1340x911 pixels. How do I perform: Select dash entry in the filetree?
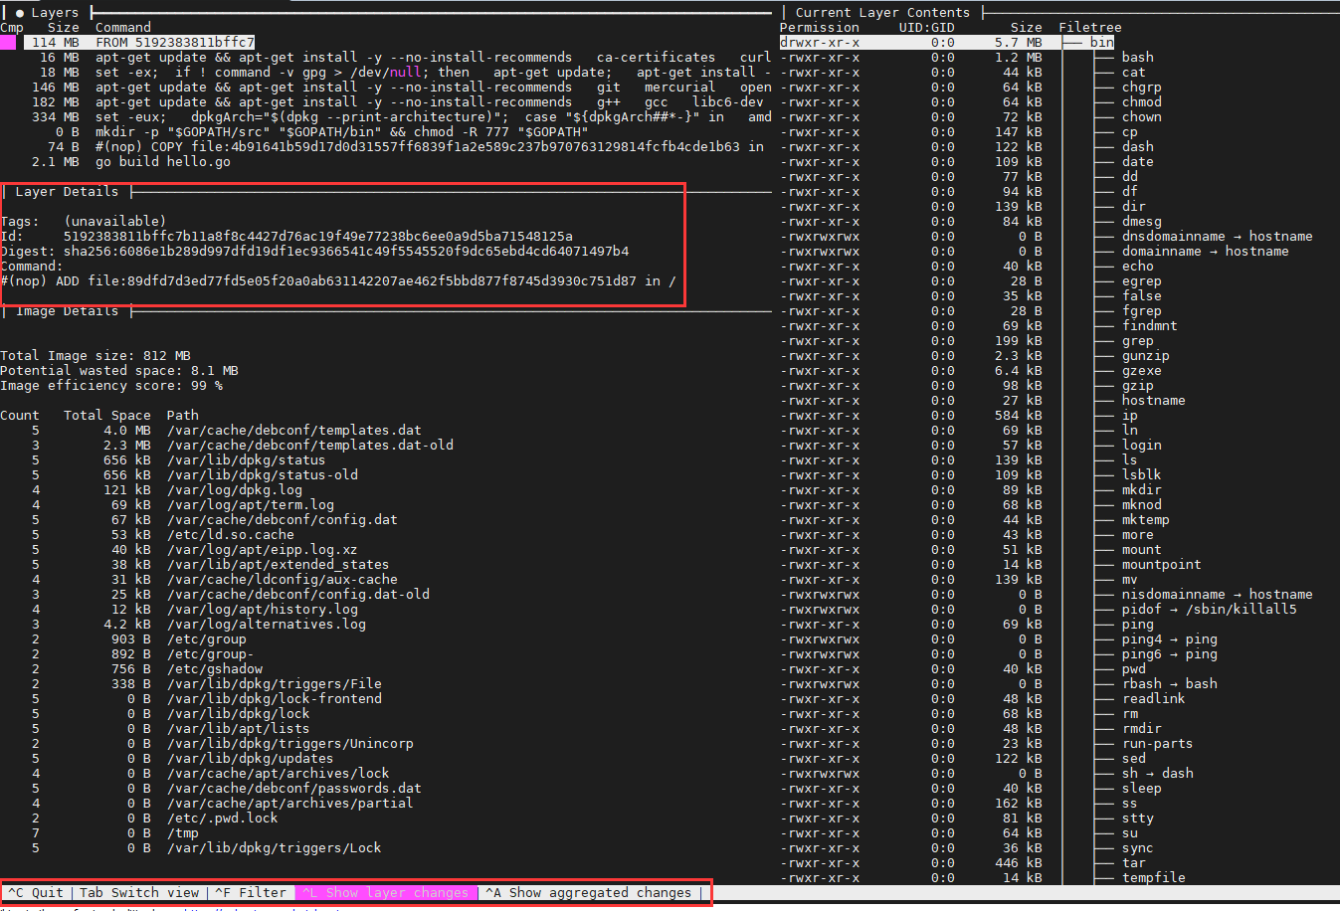pos(1138,147)
